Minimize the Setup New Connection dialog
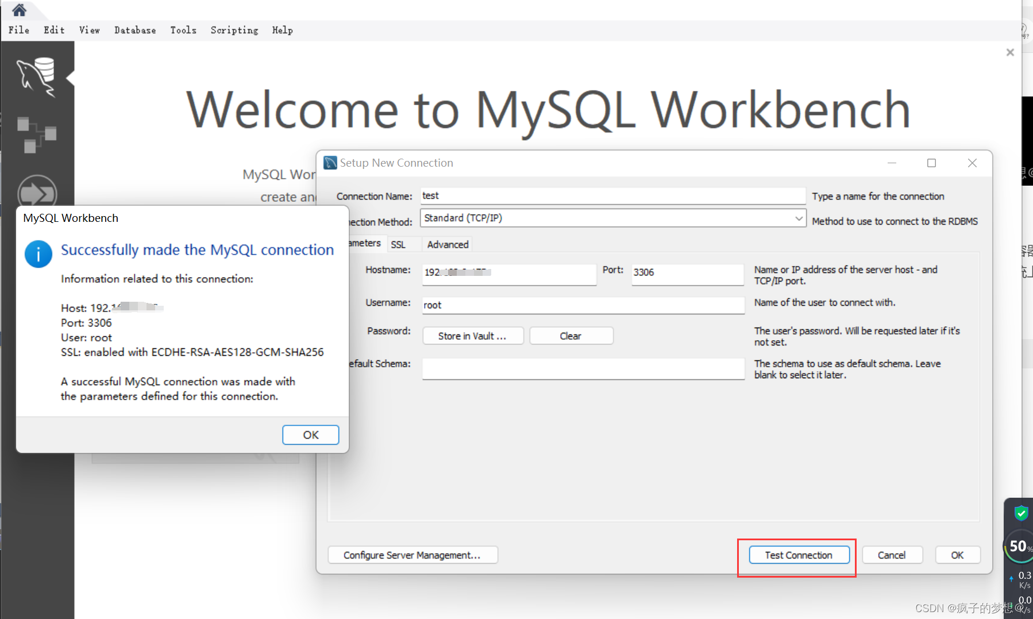This screenshot has width=1033, height=619. tap(892, 163)
